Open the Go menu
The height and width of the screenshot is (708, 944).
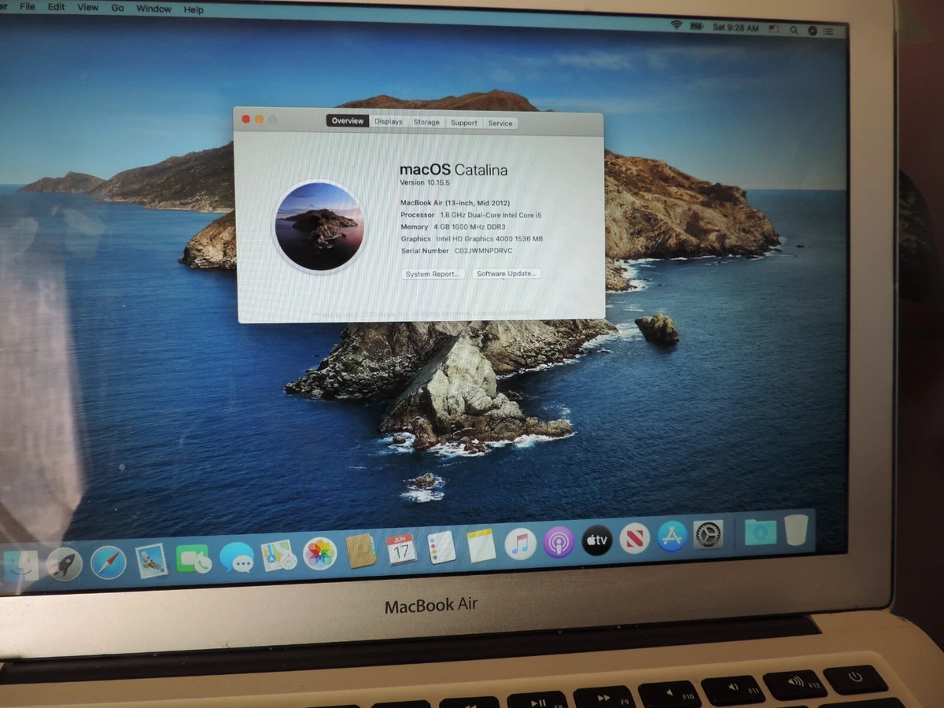coord(117,8)
